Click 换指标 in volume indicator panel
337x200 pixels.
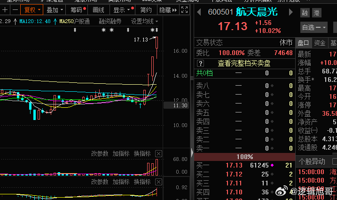tap(142, 153)
